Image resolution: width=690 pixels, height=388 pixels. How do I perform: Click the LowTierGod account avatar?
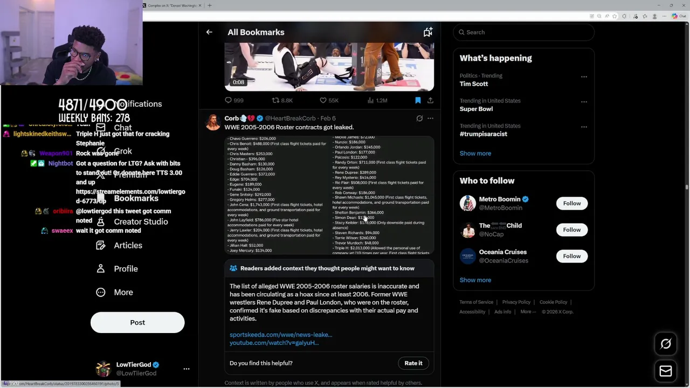pyautogui.click(x=103, y=369)
